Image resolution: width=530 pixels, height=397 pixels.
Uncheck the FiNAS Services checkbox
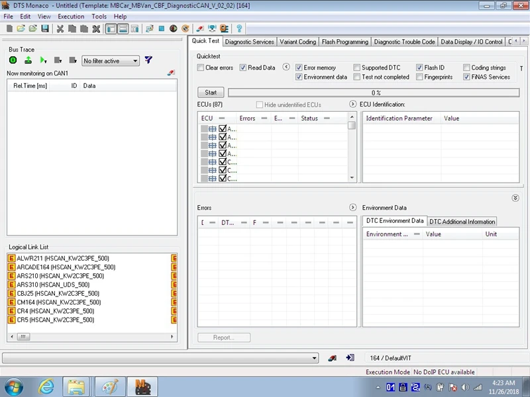coord(466,77)
